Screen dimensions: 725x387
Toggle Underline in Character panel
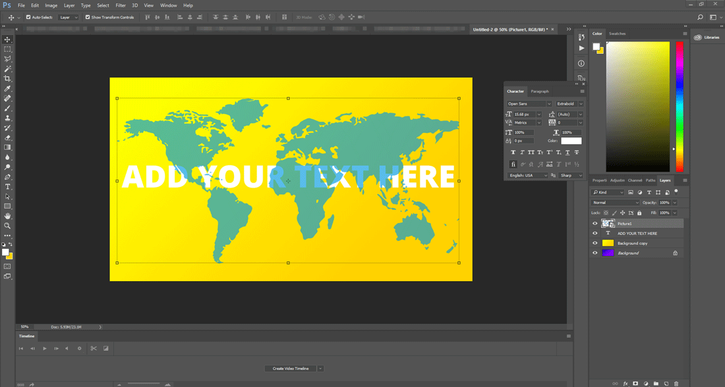pos(567,153)
